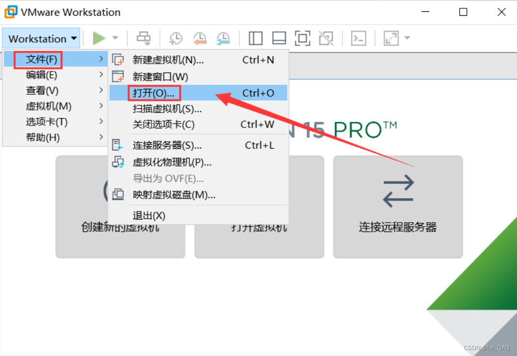The width and height of the screenshot is (517, 356).
Task: Open the 编辑(E) submenu
Action: tap(55, 75)
